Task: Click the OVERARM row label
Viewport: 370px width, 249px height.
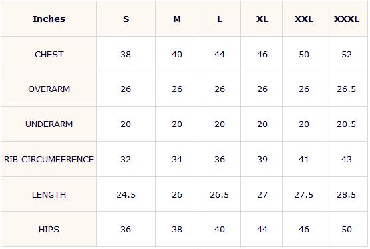Action: tap(49, 89)
